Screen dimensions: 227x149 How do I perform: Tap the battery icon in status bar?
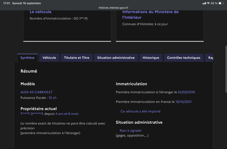click(221, 3)
